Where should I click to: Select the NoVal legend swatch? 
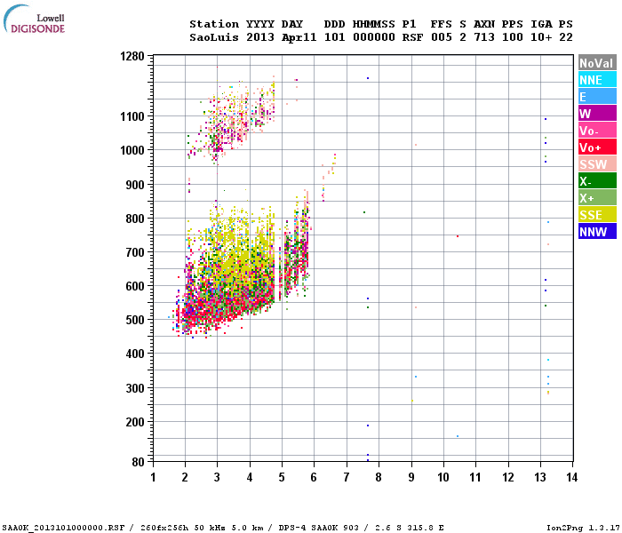597,63
